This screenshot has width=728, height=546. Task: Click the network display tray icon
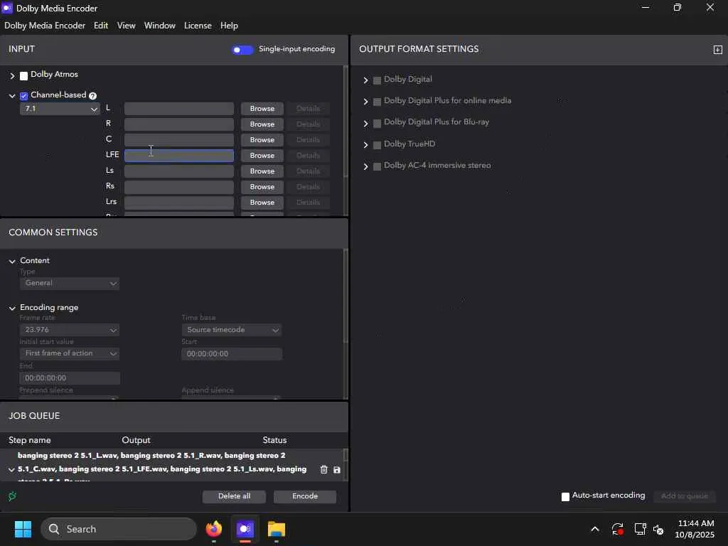pyautogui.click(x=641, y=529)
